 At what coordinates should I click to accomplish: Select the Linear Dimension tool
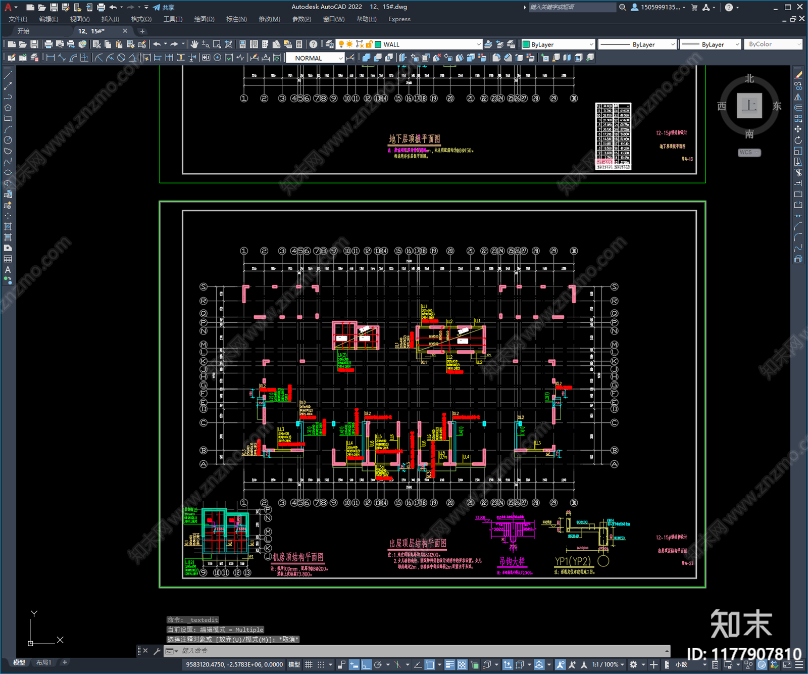(50, 58)
